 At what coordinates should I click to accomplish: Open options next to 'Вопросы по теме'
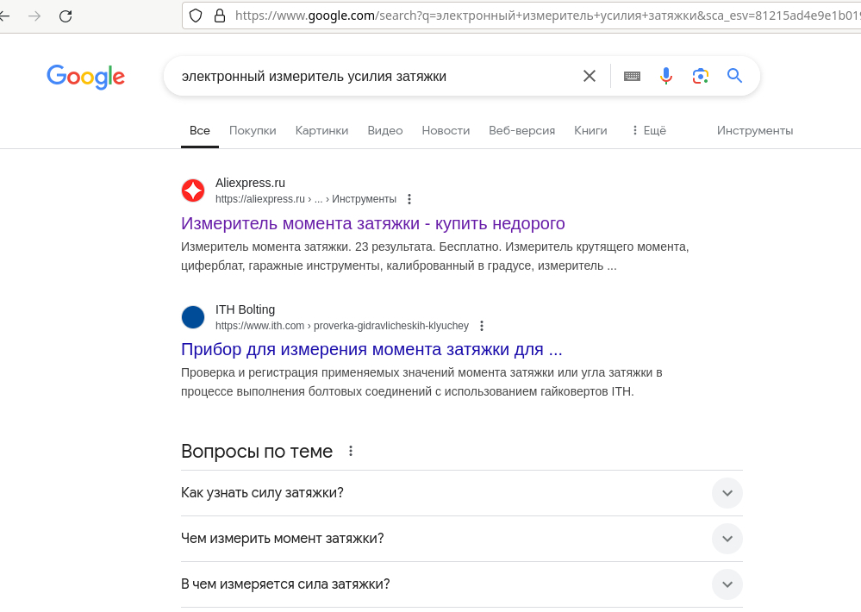click(351, 451)
